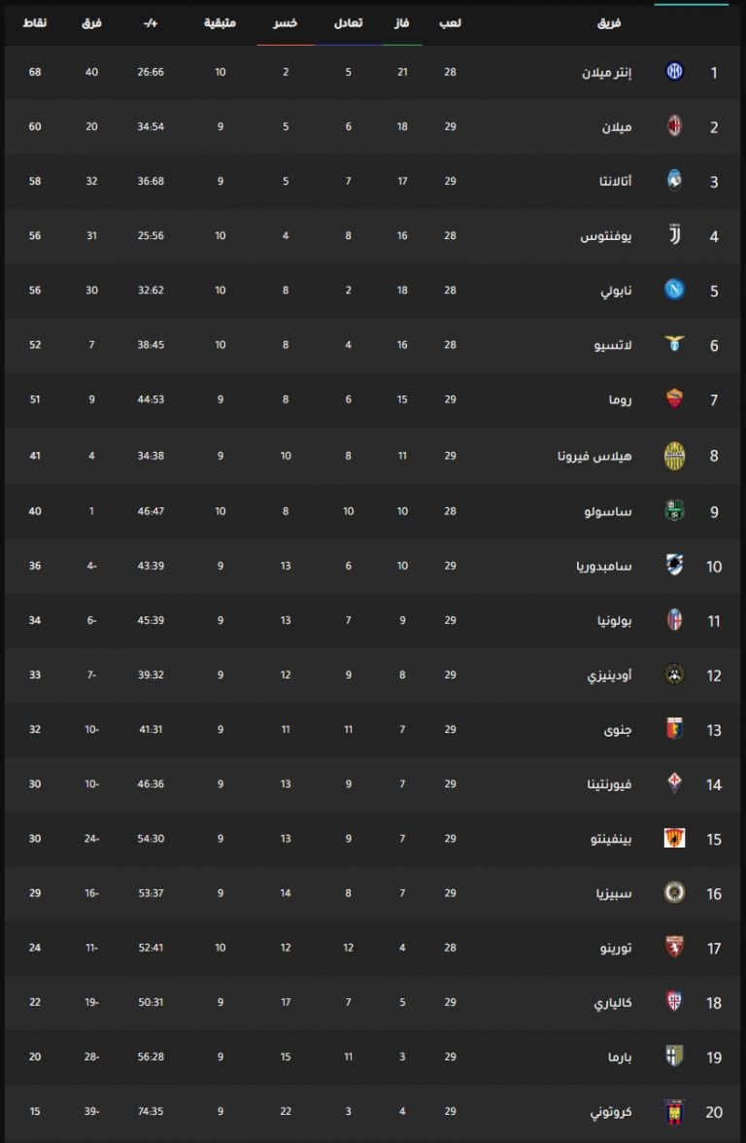This screenshot has width=746, height=1143.
Task: Click the Inter Milan club crest
Action: (674, 72)
